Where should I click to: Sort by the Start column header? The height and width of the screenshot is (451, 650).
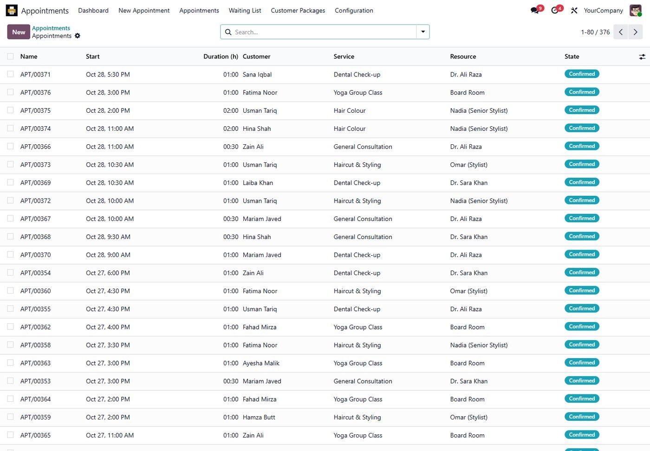click(93, 57)
